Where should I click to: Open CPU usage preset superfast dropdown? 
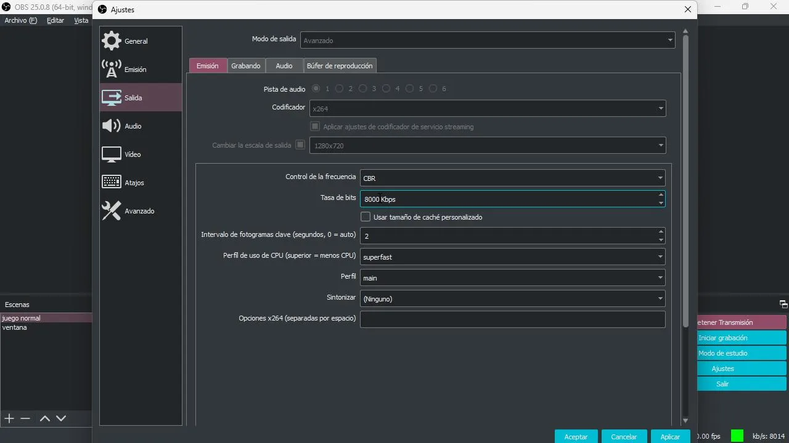tap(513, 257)
